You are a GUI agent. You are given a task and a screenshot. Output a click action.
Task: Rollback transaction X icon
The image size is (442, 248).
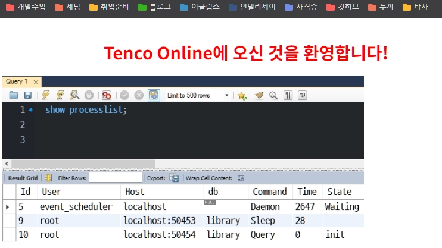[x=139, y=95]
